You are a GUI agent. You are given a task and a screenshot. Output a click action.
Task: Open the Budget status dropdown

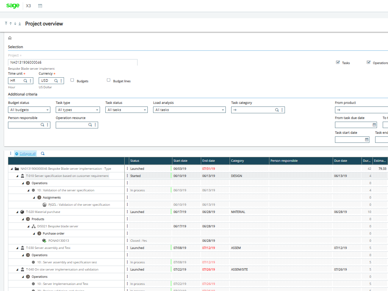(29, 110)
